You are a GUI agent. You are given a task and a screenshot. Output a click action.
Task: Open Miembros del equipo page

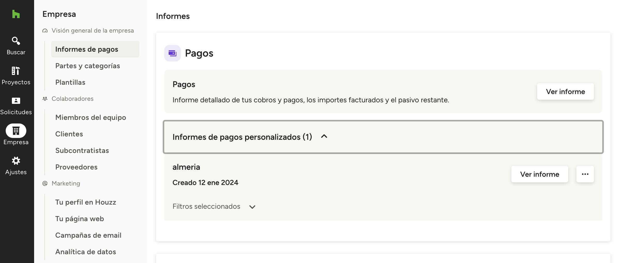[91, 117]
